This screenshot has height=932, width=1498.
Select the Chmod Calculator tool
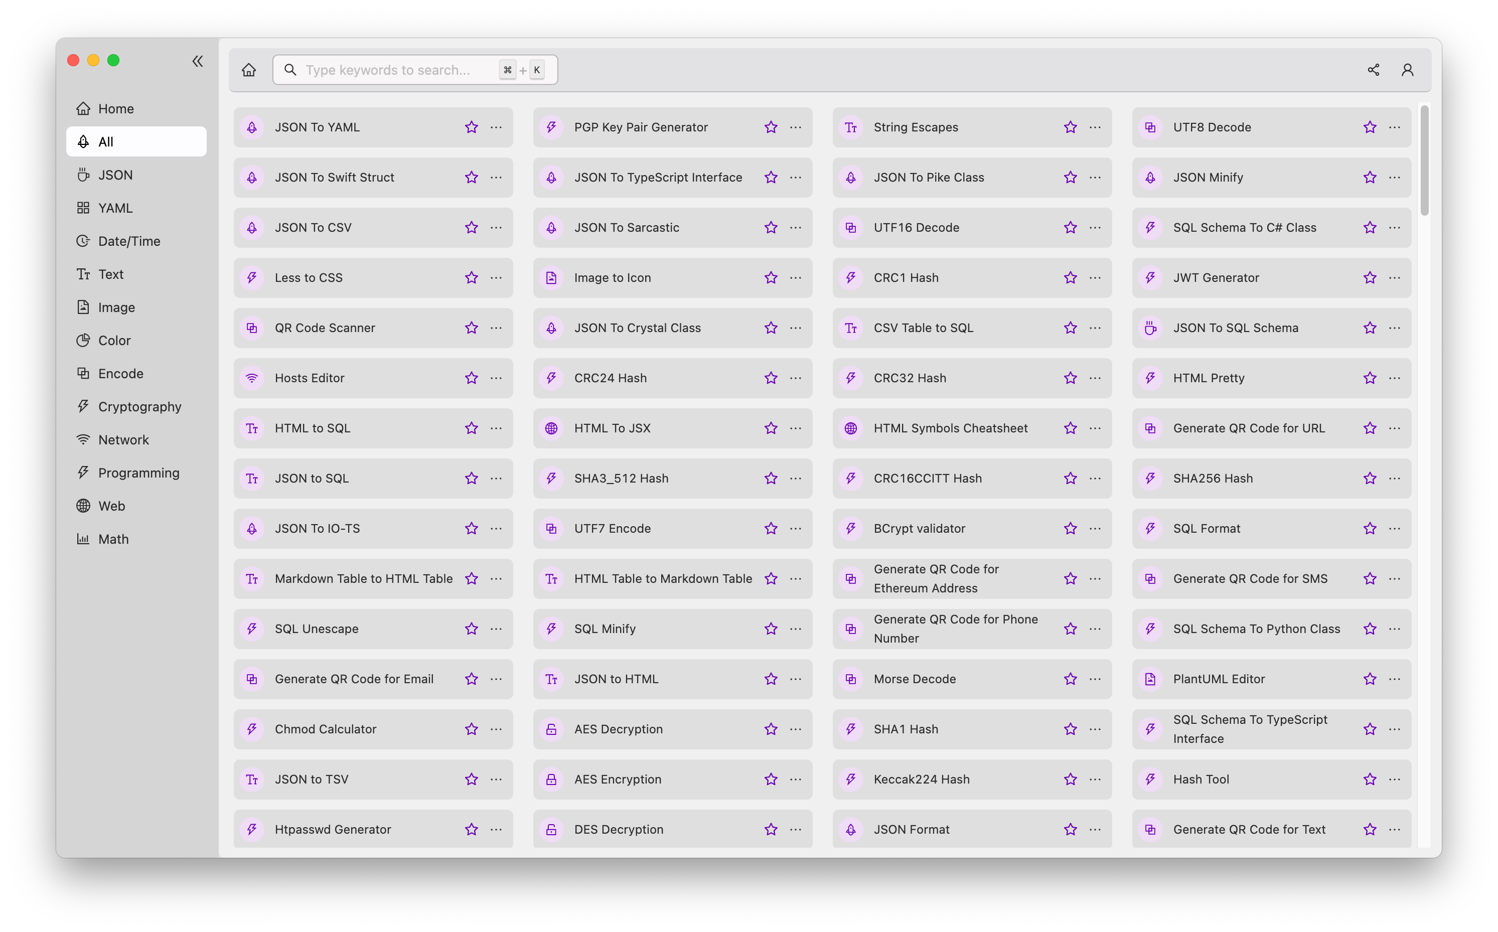(326, 729)
